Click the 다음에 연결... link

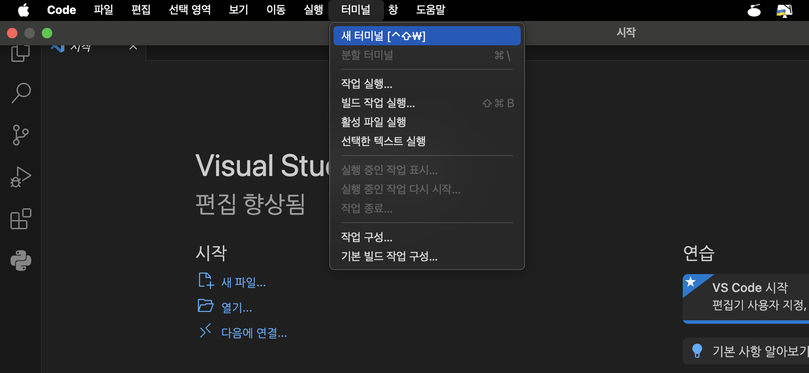pyautogui.click(x=254, y=333)
